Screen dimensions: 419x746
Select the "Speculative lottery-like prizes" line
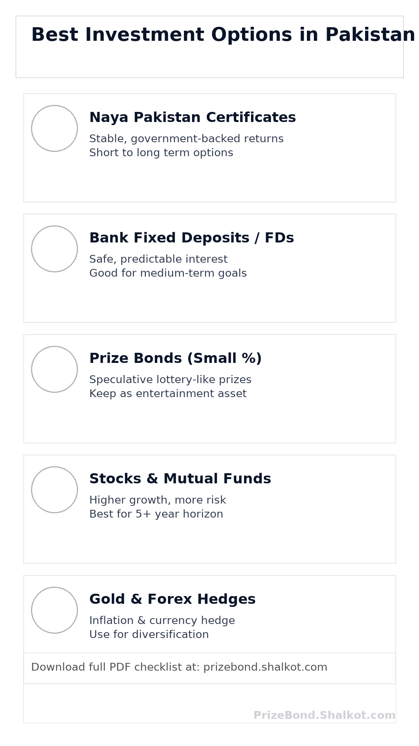point(170,380)
